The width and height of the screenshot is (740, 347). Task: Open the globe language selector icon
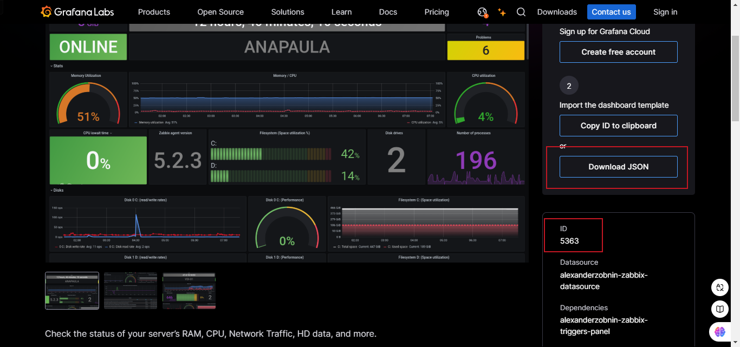pyautogui.click(x=483, y=12)
